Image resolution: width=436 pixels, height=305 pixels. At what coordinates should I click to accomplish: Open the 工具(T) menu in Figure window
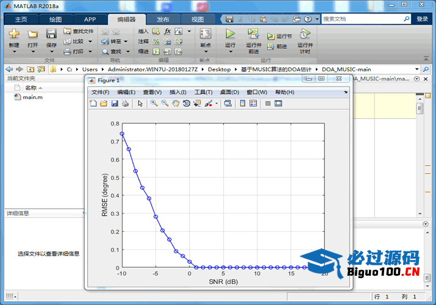point(203,92)
